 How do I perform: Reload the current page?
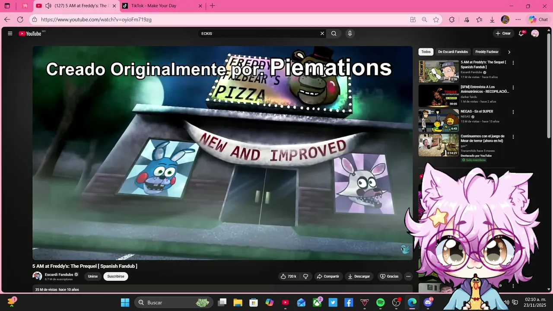point(20,19)
